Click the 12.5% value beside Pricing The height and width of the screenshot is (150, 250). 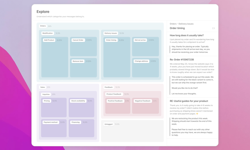click(55, 101)
